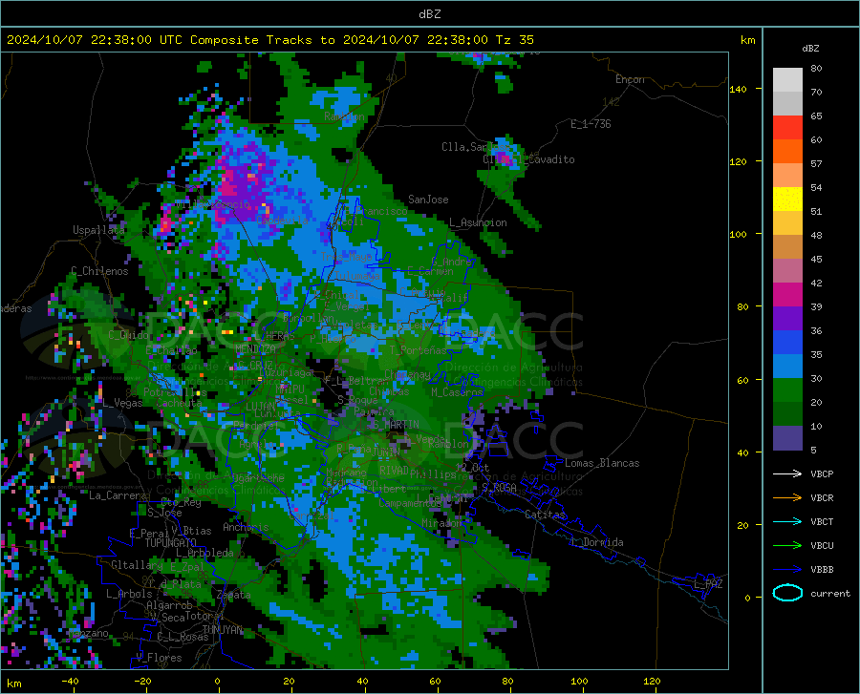Image resolution: width=860 pixels, height=694 pixels.
Task: Click the white VBCP arrow in legend
Action: [x=787, y=473]
